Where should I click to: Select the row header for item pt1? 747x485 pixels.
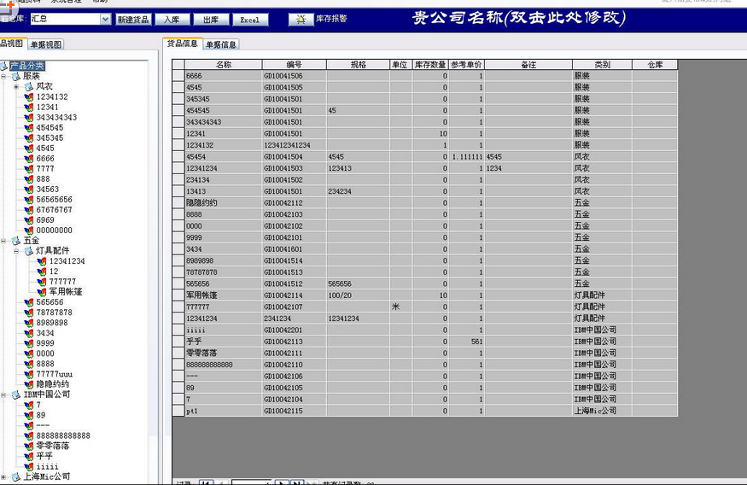coord(178,411)
